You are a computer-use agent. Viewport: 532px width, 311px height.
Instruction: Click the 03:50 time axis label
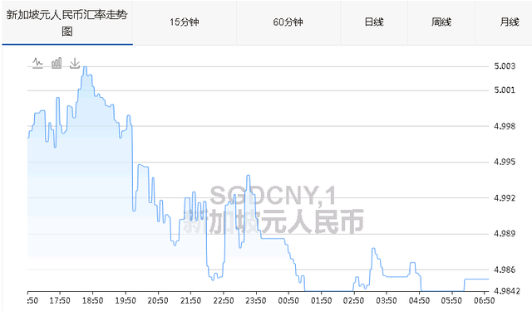pyautogui.click(x=387, y=300)
